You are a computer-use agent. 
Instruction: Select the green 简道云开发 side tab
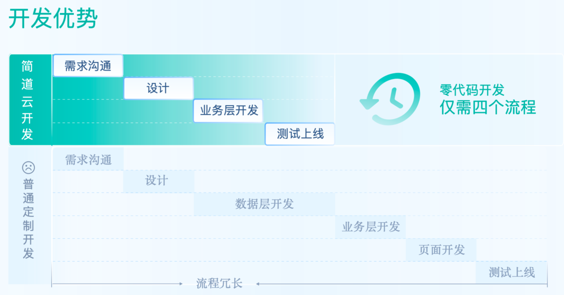28,99
